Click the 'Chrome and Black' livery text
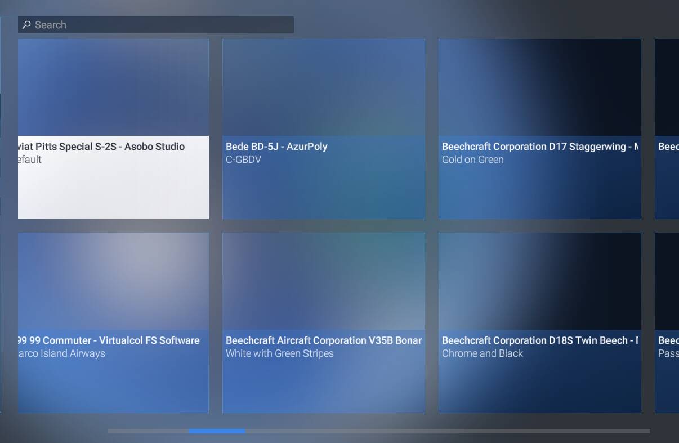The width and height of the screenshot is (679, 443). pos(483,353)
